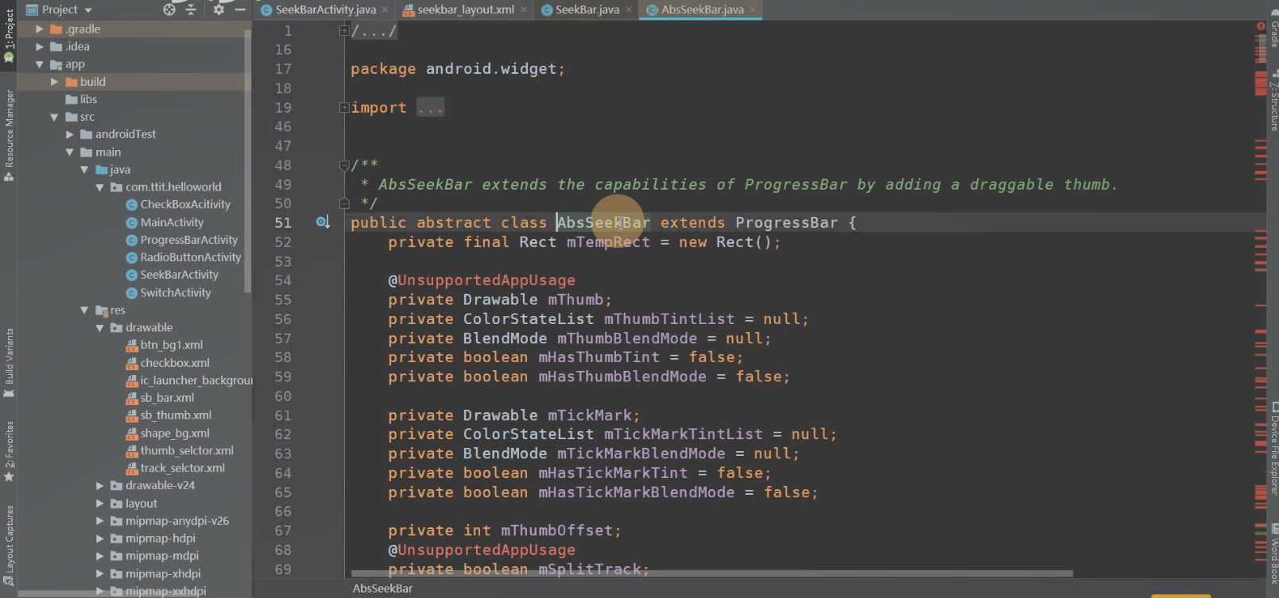Expand the androidTest folder

[69, 134]
